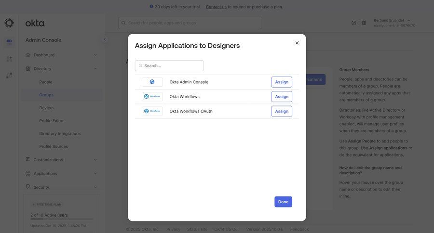Go to People under Directory
Image resolution: width=434 pixels, height=233 pixels.
coord(46,82)
